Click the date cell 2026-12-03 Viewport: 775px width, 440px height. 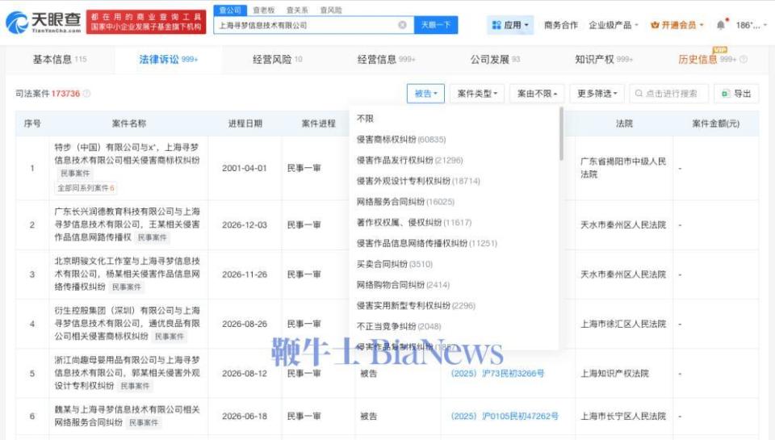(x=244, y=225)
